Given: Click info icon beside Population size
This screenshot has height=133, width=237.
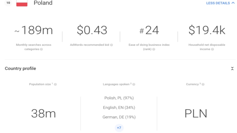Looking at the screenshot, I should pos(55,85).
